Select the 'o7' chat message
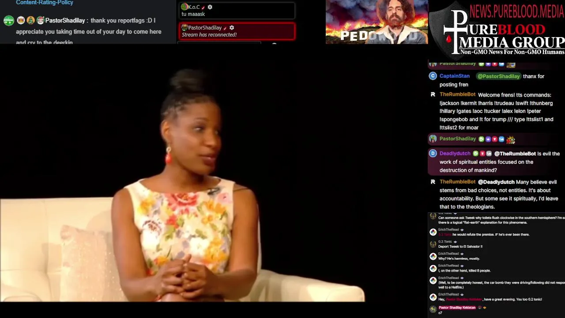 tap(440, 313)
